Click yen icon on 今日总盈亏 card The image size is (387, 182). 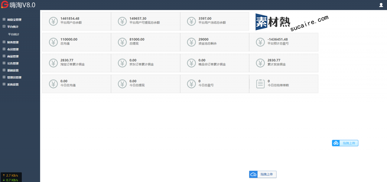tap(191, 84)
